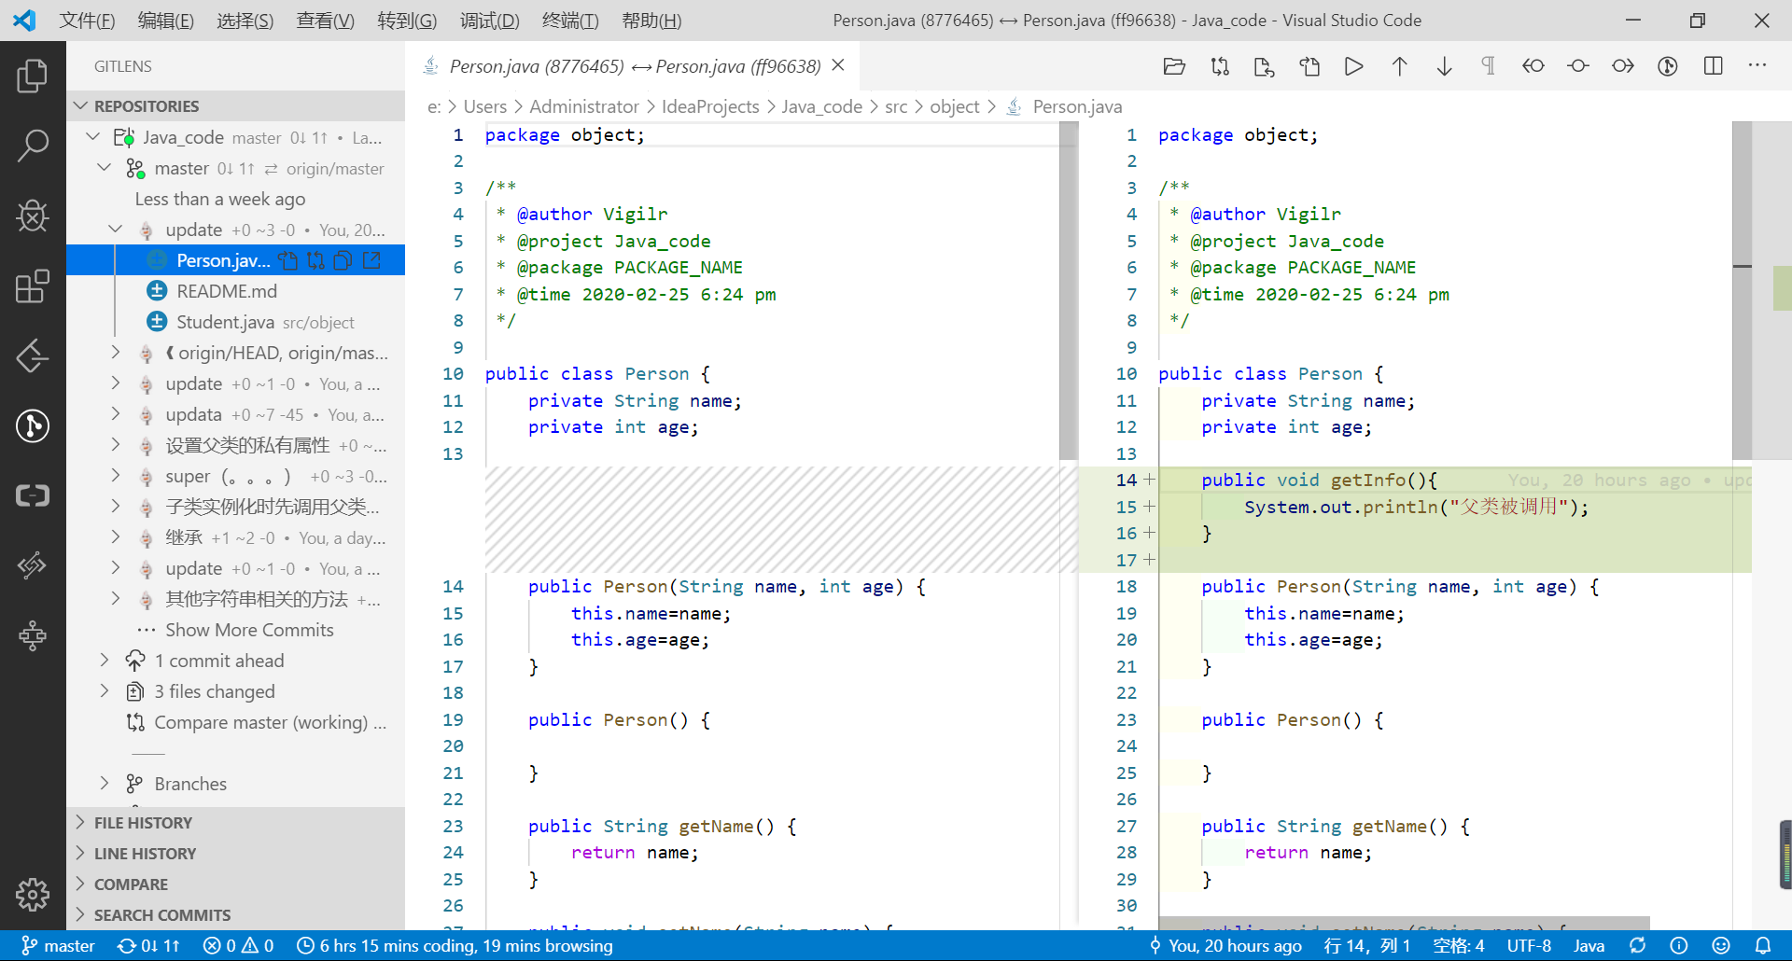Select README.md in commit file list
This screenshot has width=1792, height=961.
pos(227,291)
